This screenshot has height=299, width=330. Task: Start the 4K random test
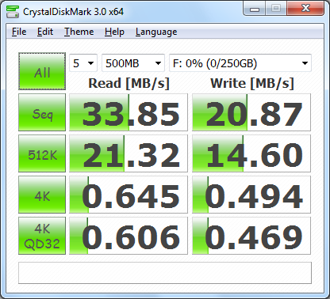coord(42,195)
